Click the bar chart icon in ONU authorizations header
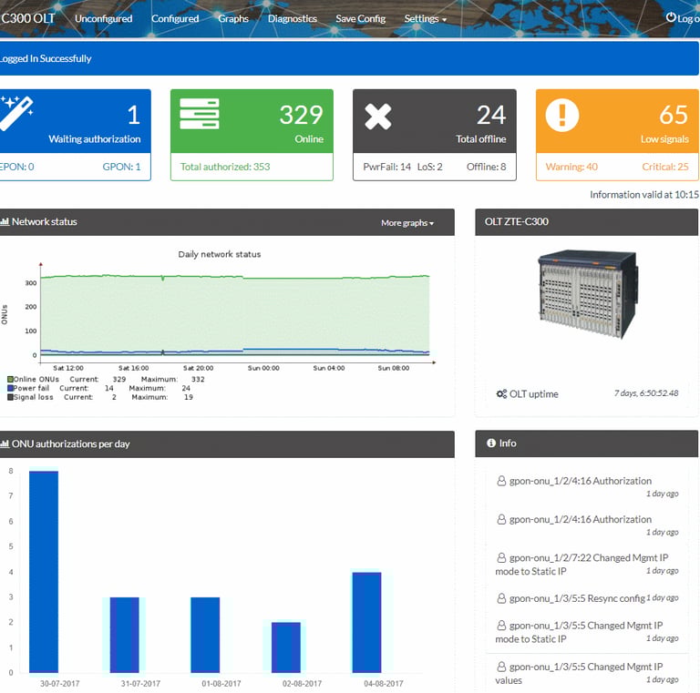700x693 pixels. pyautogui.click(x=5, y=443)
